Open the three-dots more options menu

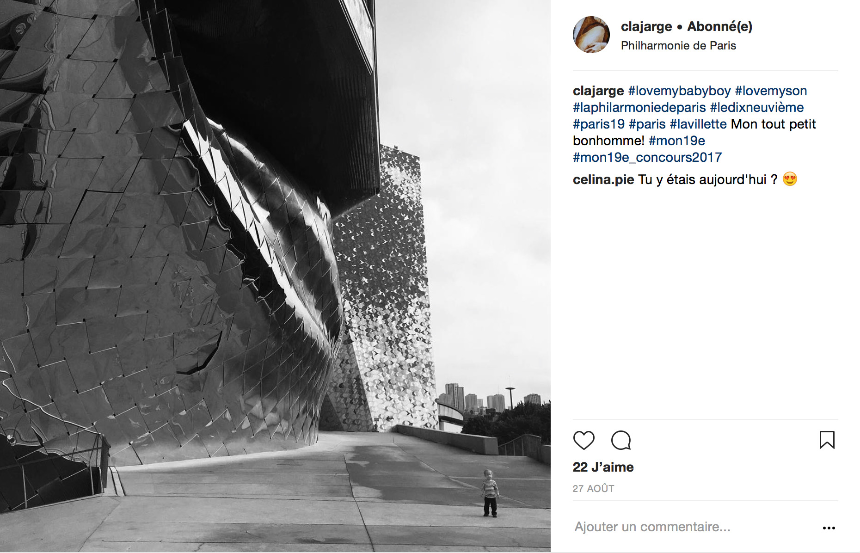(x=829, y=528)
